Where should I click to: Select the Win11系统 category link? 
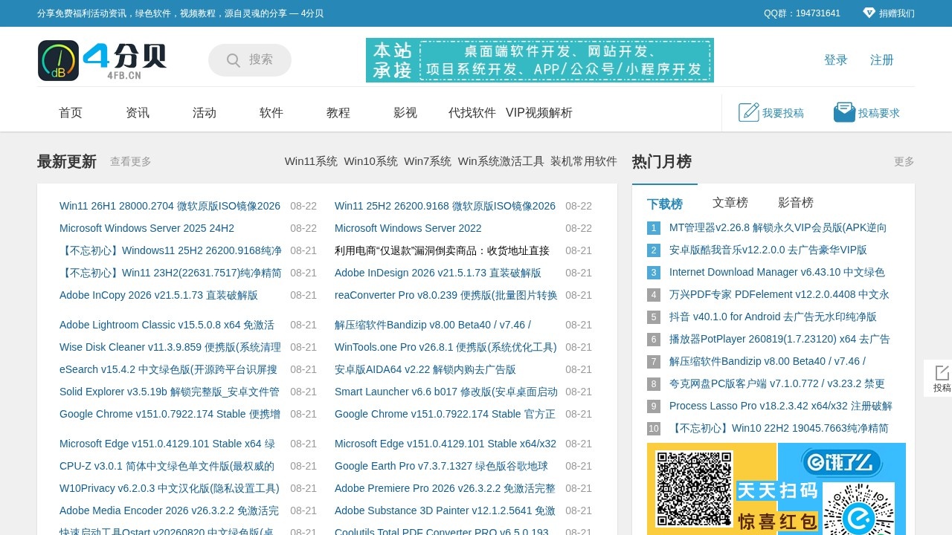[311, 161]
